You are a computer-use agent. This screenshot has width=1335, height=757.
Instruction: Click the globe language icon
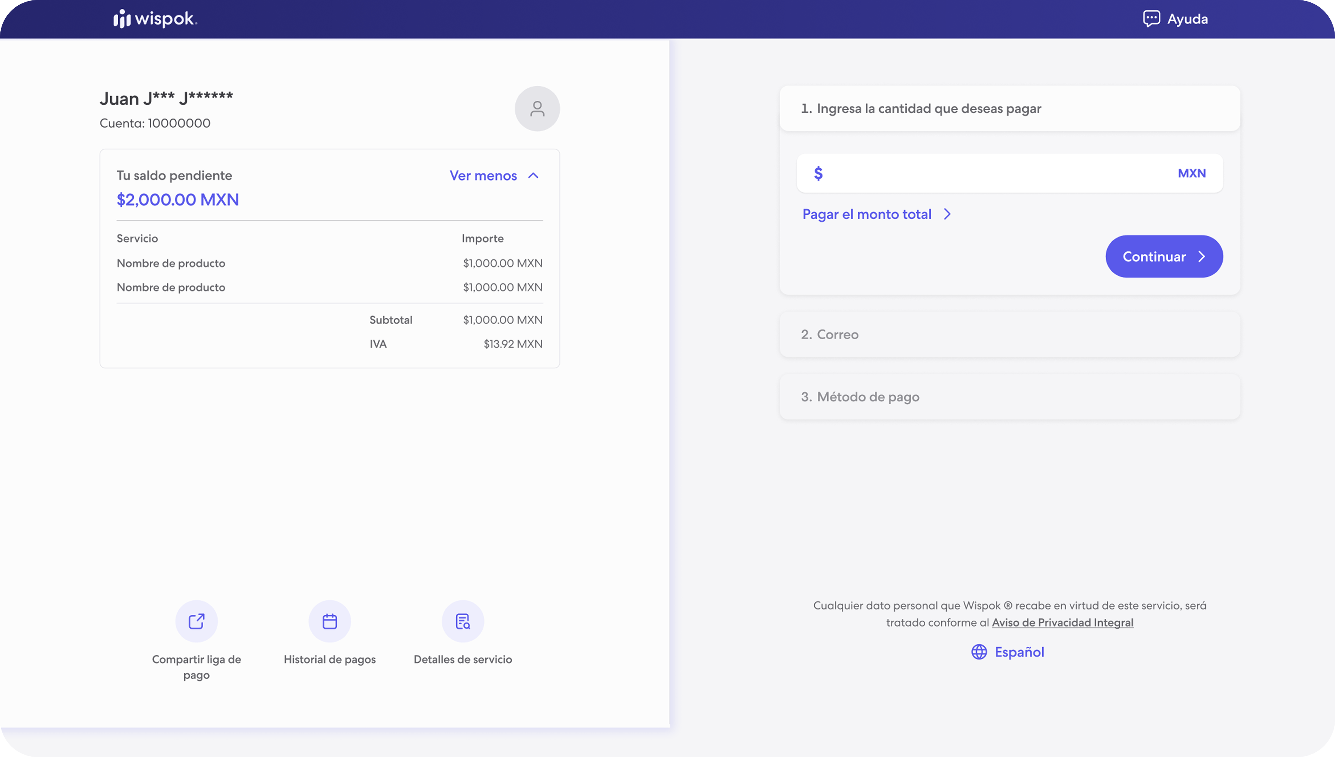point(979,652)
